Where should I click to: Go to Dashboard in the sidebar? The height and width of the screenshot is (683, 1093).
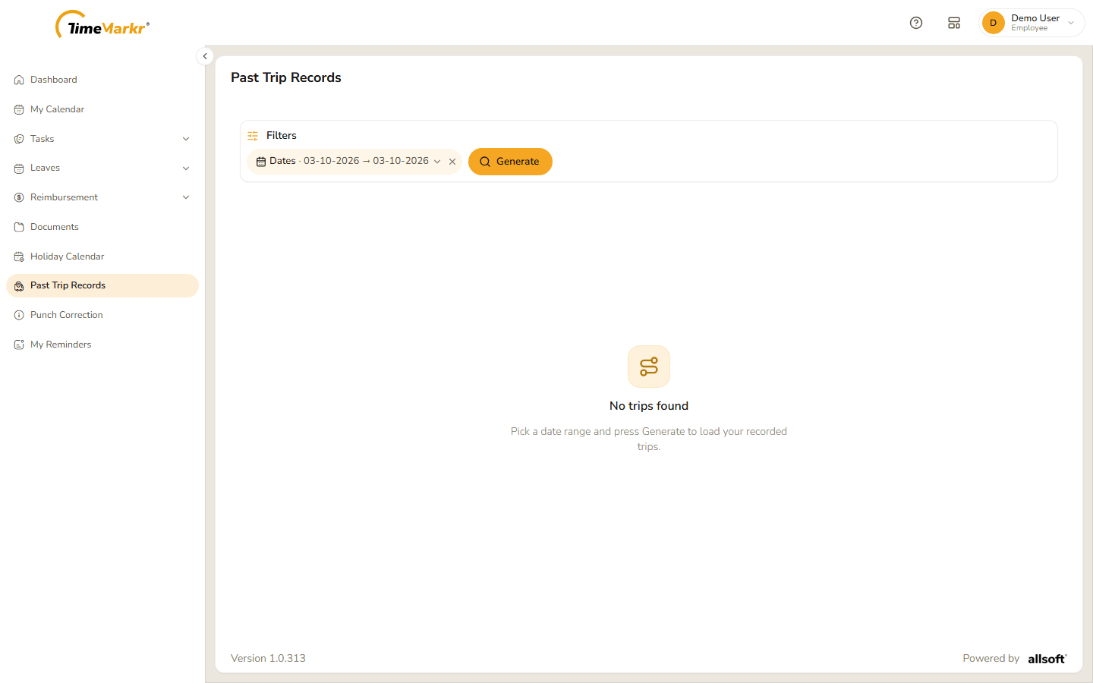(102, 80)
